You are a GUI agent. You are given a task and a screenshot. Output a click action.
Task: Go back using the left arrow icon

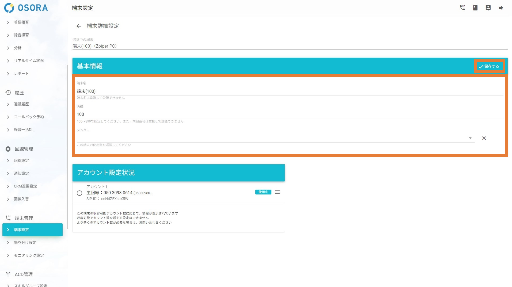click(x=78, y=26)
